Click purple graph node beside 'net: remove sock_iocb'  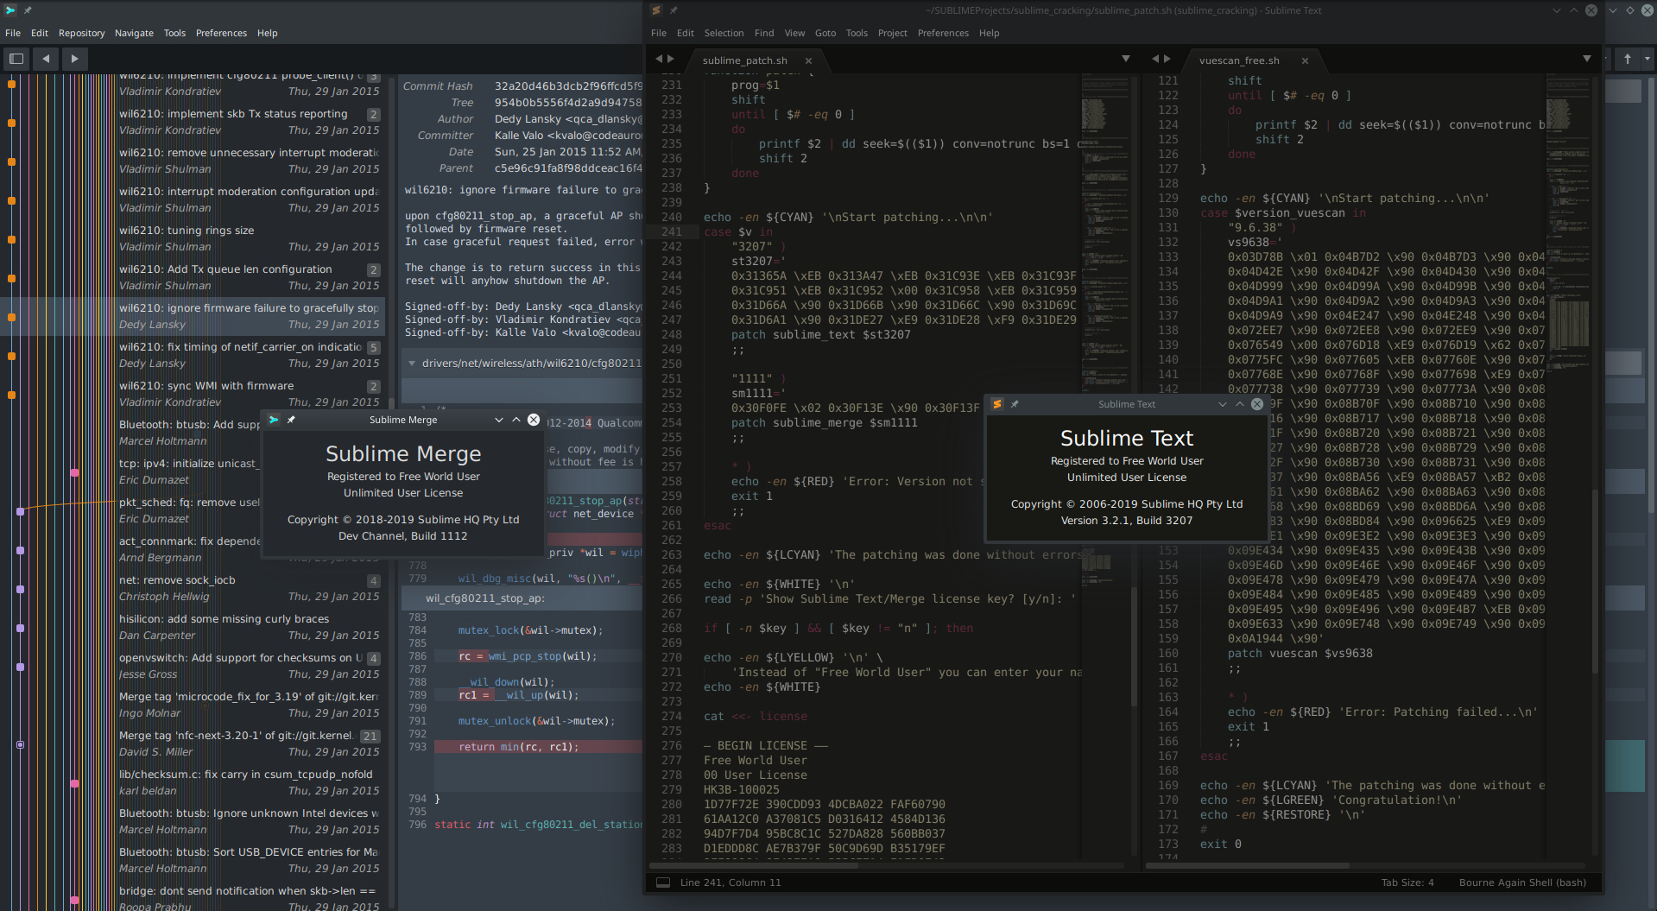20,589
